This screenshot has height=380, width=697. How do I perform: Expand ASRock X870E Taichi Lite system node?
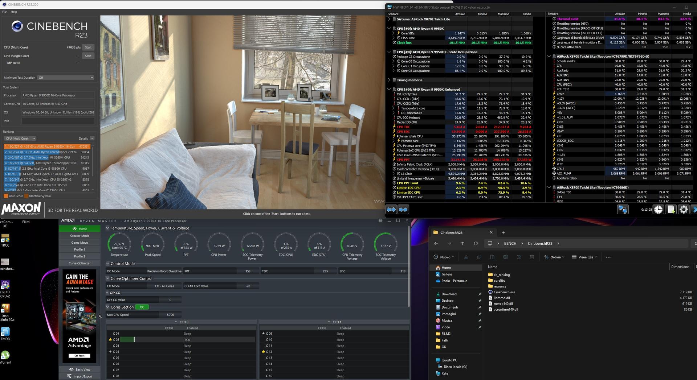click(389, 19)
